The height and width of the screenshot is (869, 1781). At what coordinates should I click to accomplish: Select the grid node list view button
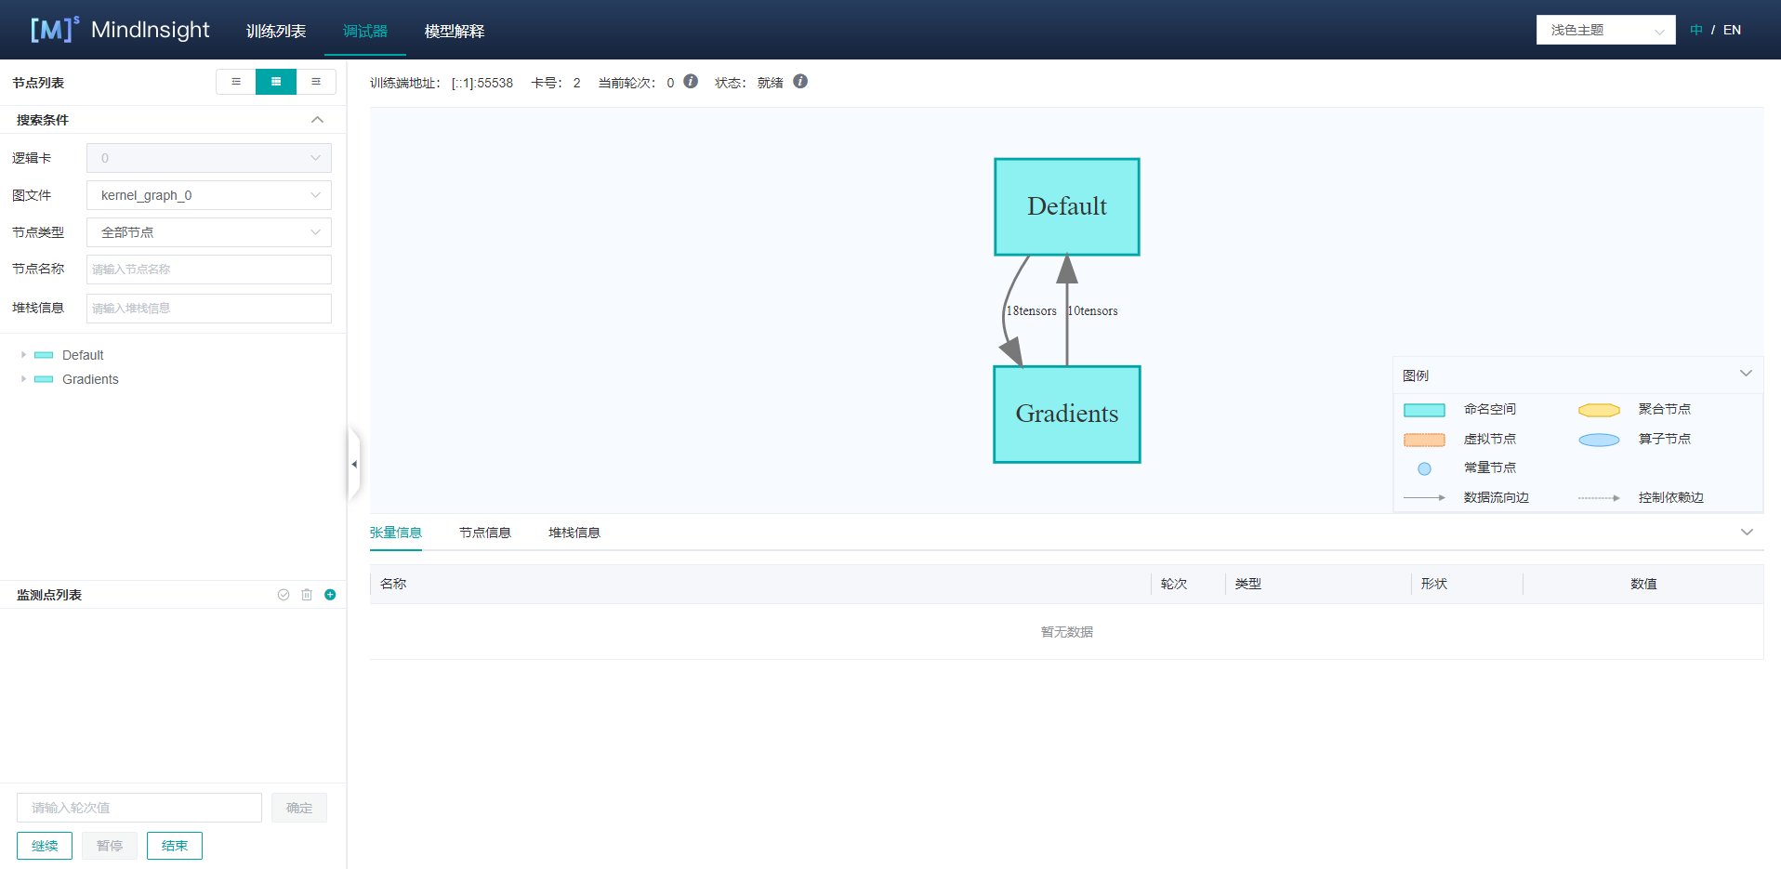tap(276, 82)
